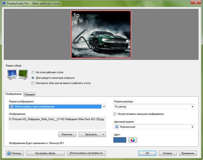This screenshot has width=203, height=160.
Task: Switch to the Позиция tab
Action: 29,94
